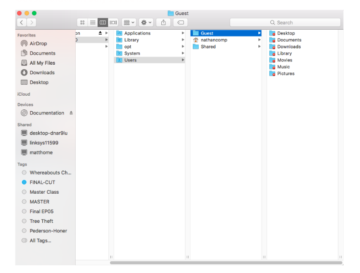Open All My Files in sidebar
Image resolution: width=360 pixels, height=273 pixels.
pyautogui.click(x=42, y=63)
